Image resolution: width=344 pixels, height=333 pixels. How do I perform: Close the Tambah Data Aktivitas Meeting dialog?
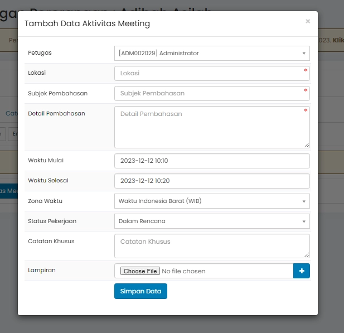click(x=308, y=22)
